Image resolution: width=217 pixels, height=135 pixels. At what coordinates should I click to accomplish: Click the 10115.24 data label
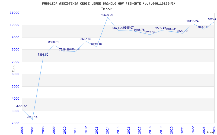(x=193, y=21)
